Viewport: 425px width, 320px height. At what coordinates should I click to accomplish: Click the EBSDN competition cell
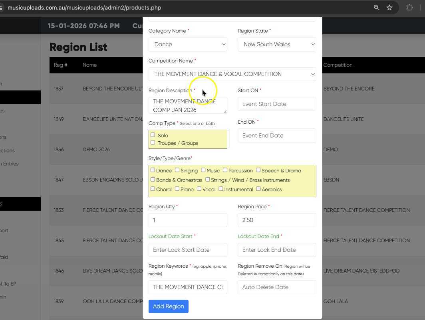[x=331, y=180]
